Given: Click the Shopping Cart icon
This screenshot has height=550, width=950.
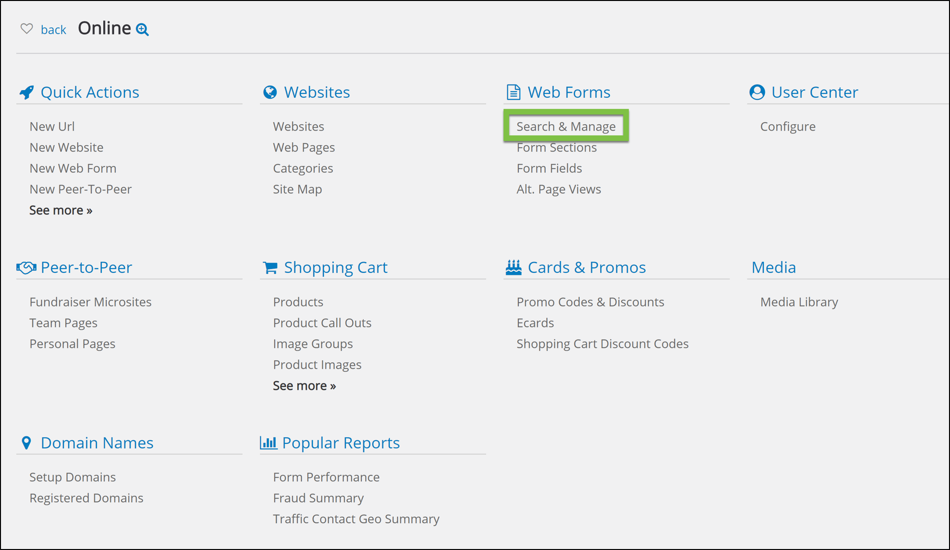Looking at the screenshot, I should click(270, 267).
